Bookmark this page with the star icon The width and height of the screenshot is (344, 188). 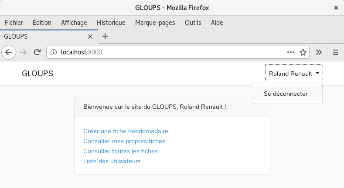point(303,52)
